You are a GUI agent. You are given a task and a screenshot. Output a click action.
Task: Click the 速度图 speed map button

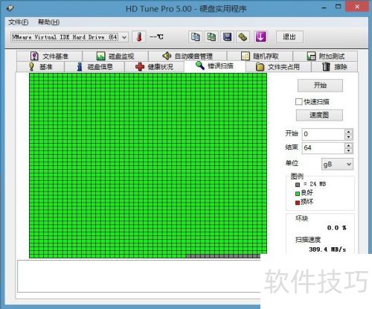point(319,115)
